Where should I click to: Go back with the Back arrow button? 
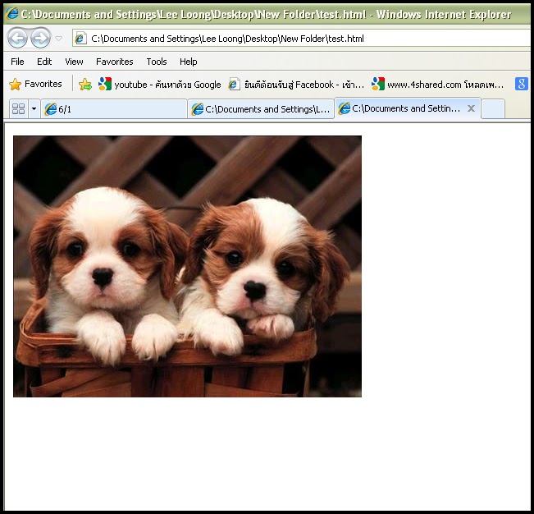(x=17, y=38)
